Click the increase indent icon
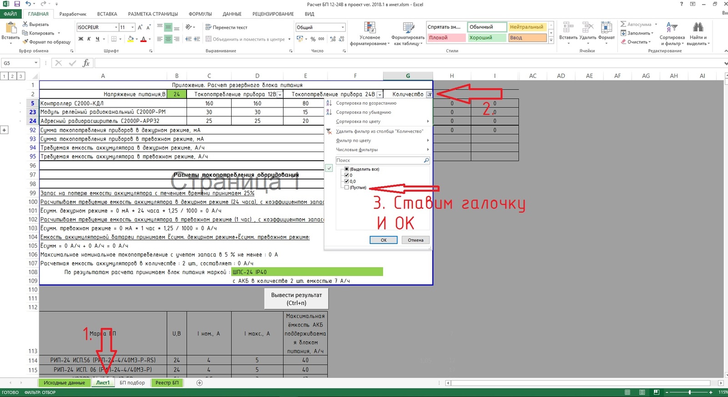This screenshot has height=397, width=728. (x=197, y=39)
